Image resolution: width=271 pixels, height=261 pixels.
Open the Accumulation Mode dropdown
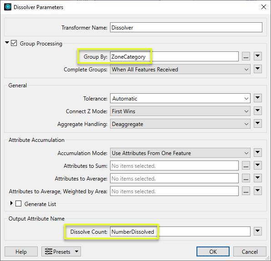(180, 153)
